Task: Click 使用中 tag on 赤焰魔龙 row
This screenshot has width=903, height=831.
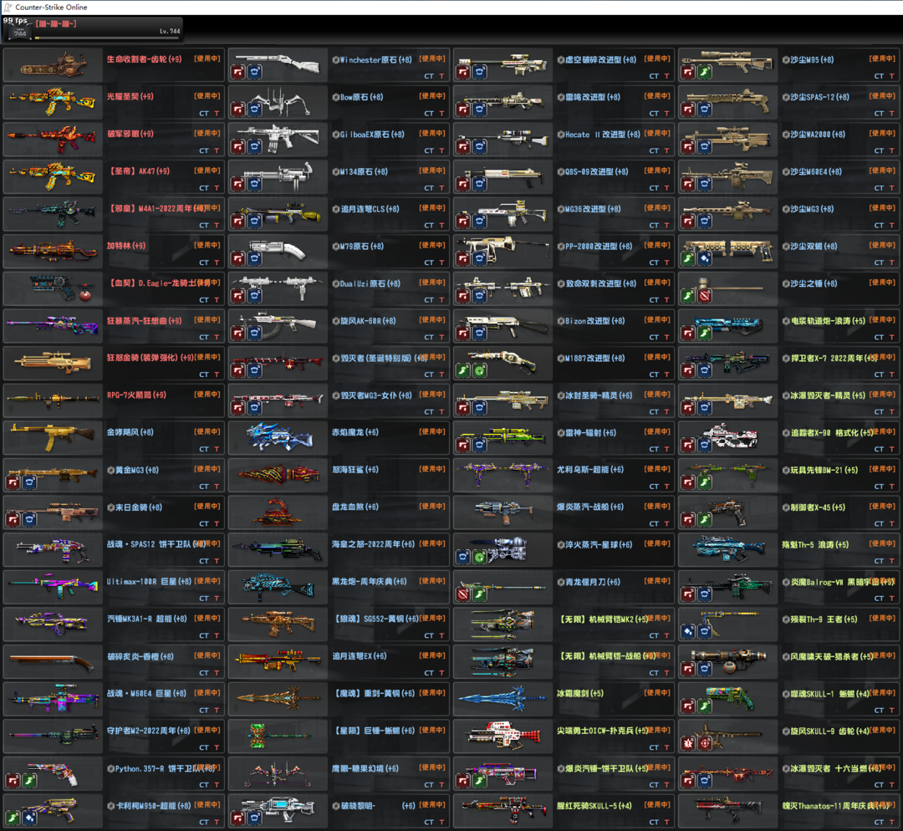Action: coord(432,432)
